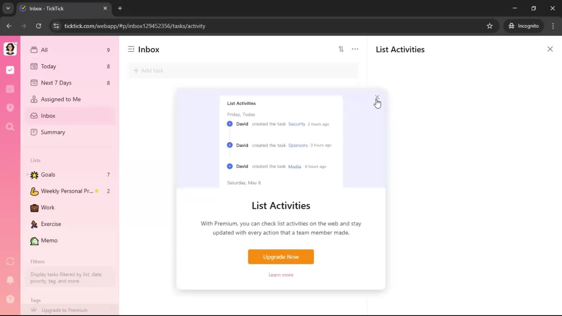
Task: Select the Today smart list
Action: pyautogui.click(x=48, y=66)
